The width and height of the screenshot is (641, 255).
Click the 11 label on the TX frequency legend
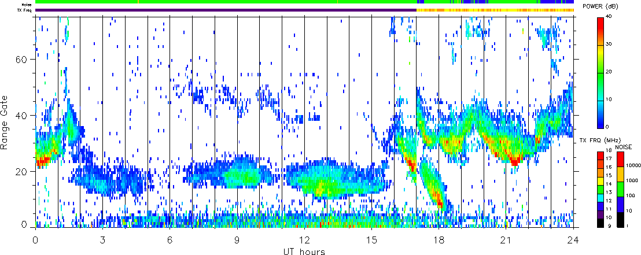click(x=609, y=209)
